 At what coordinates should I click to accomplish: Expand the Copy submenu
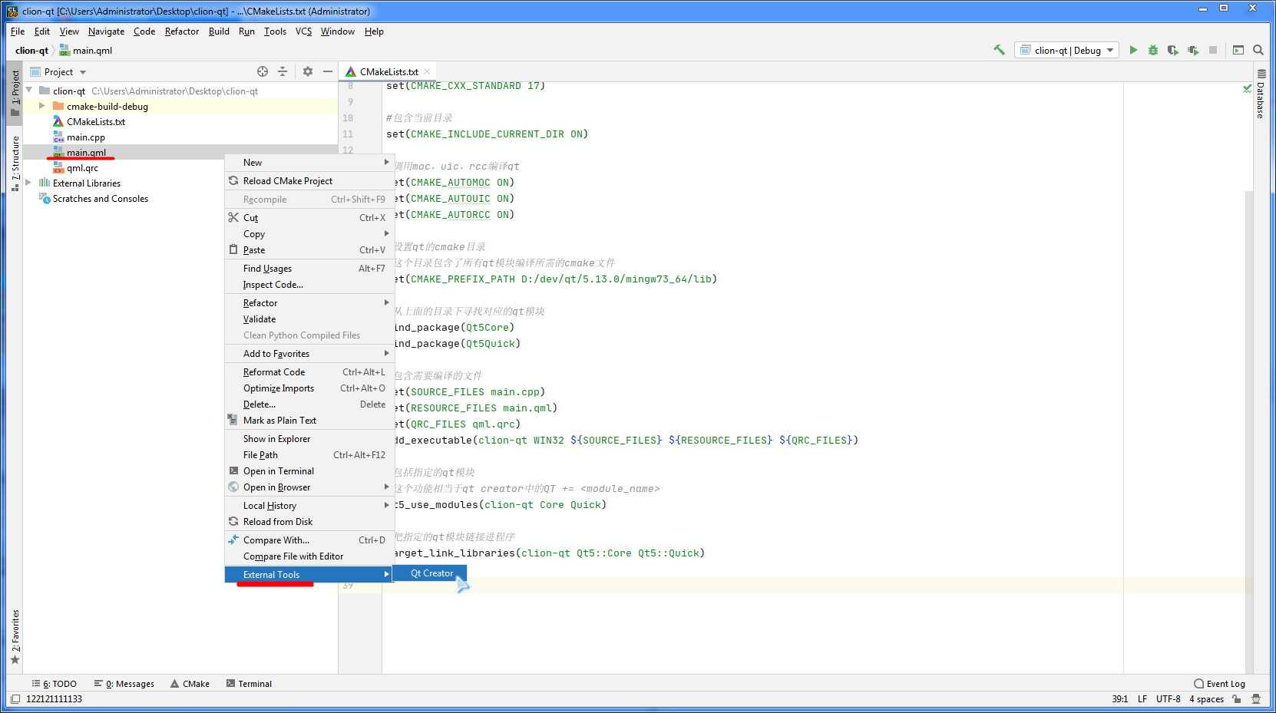coord(309,234)
